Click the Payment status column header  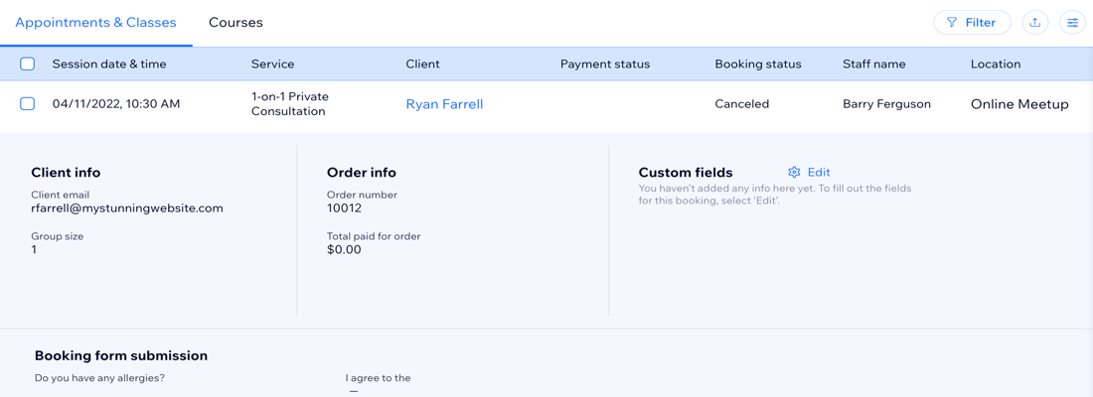(605, 65)
